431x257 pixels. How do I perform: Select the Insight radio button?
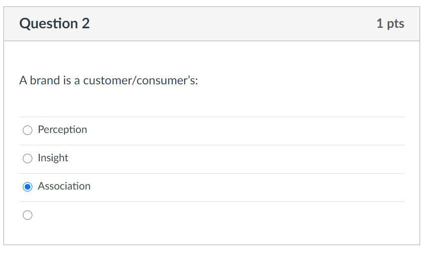28,159
